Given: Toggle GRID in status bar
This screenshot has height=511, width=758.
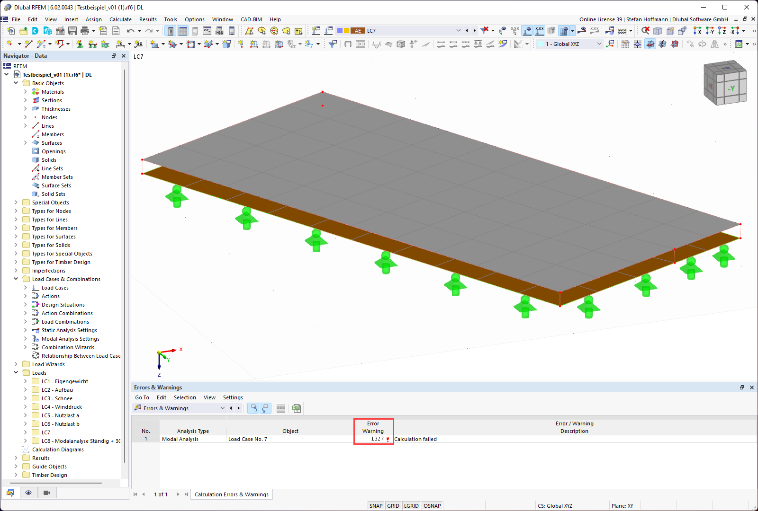Looking at the screenshot, I should (x=393, y=506).
